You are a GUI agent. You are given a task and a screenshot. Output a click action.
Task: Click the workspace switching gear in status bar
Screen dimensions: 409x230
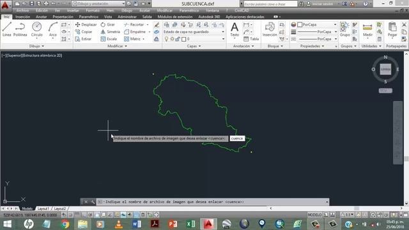[373, 215]
